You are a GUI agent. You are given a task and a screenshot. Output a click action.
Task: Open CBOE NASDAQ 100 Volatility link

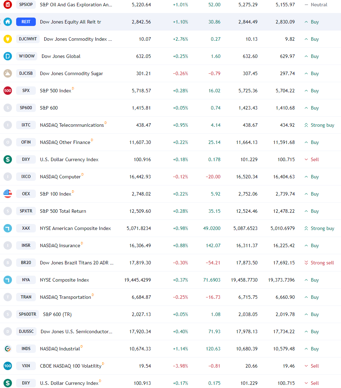point(71,366)
